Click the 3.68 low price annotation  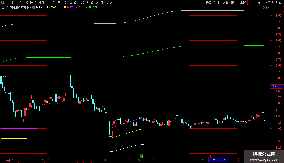tap(115, 137)
